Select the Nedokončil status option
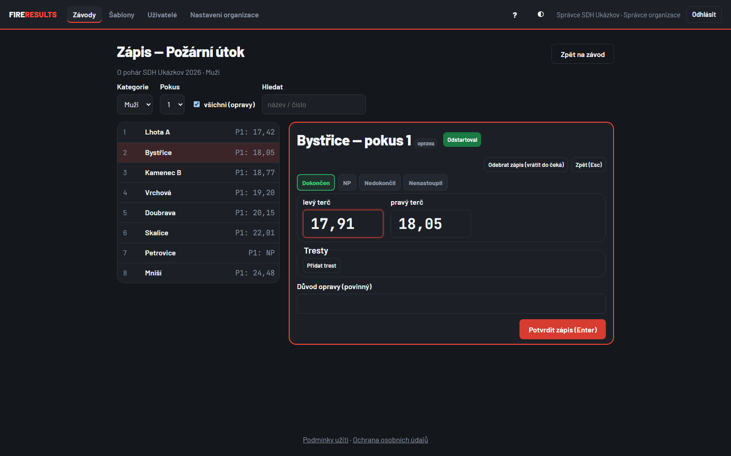Viewport: 731px width, 456px height. coord(380,182)
